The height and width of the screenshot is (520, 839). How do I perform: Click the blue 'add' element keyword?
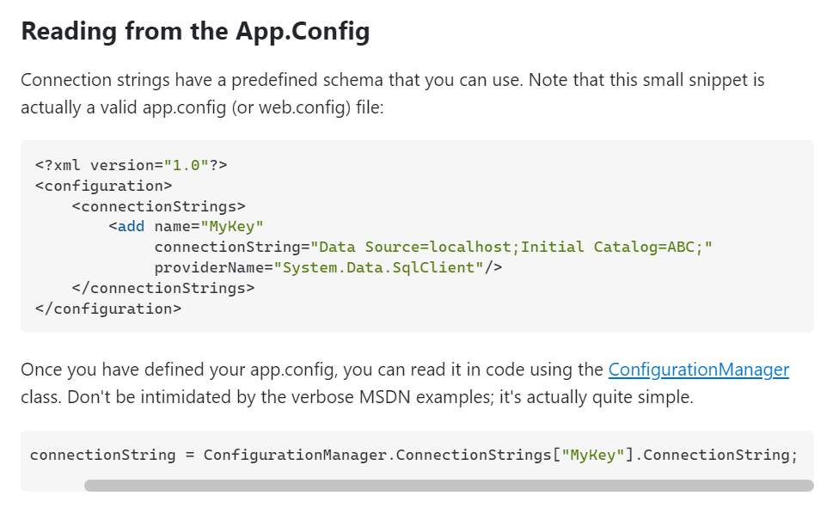pos(131,227)
